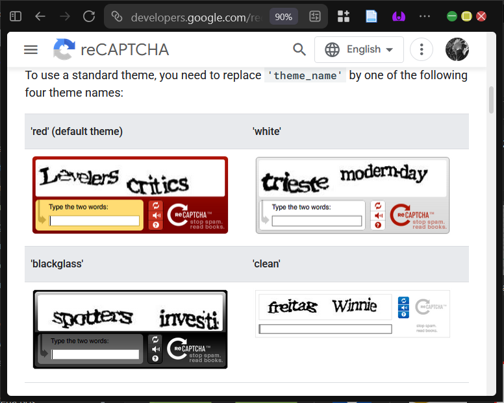Click the 'red' (default theme) heading

(x=77, y=131)
